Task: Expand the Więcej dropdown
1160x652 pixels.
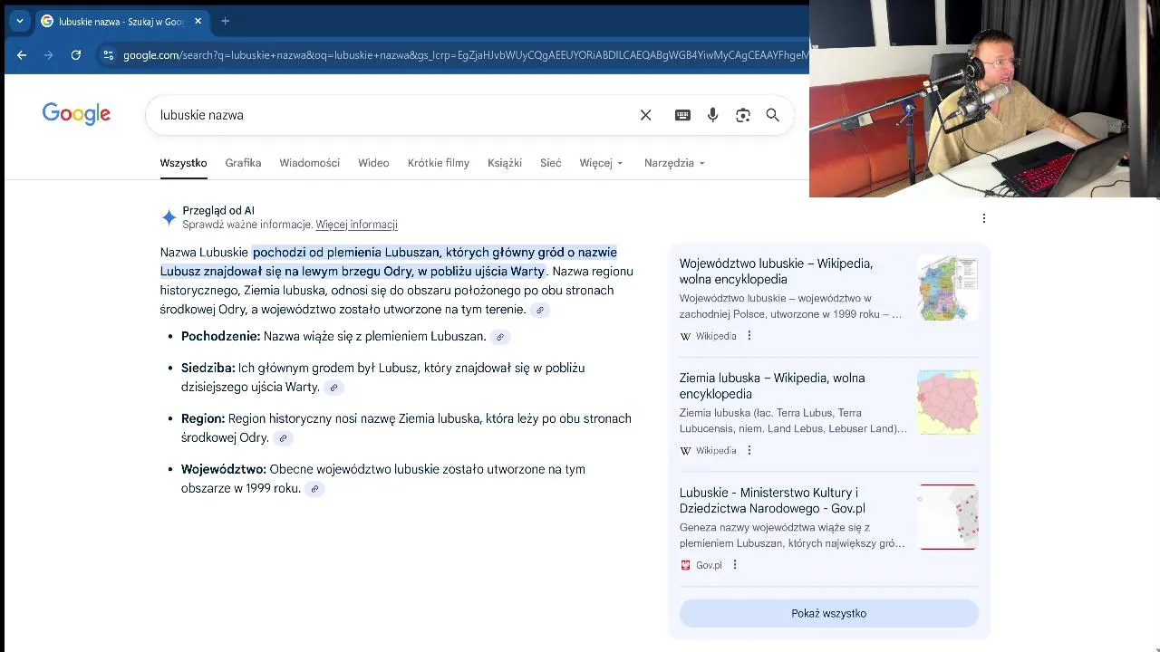Action: (602, 163)
